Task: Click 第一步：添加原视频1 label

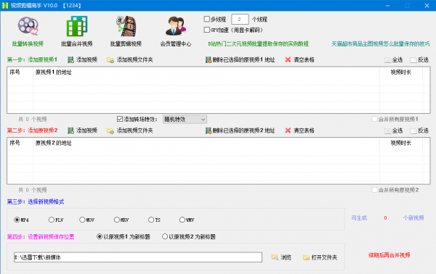Action: coord(32,59)
